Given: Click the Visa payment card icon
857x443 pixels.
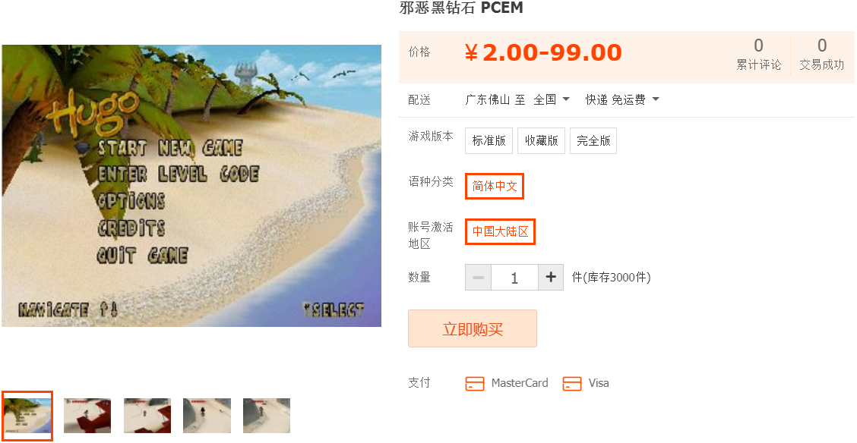Looking at the screenshot, I should coord(571,384).
